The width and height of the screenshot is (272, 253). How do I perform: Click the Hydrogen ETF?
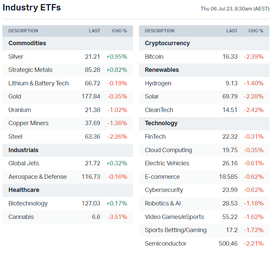158,83
